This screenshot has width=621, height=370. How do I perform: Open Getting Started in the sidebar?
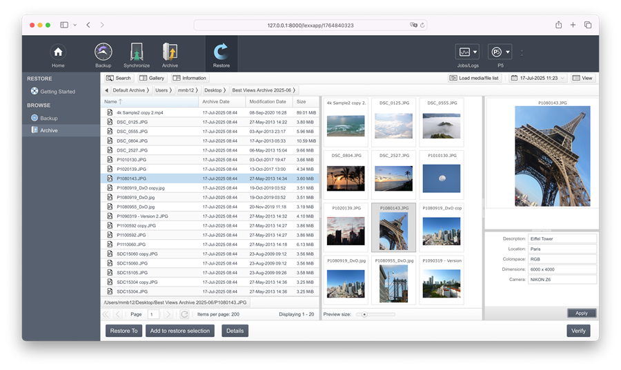pos(57,92)
